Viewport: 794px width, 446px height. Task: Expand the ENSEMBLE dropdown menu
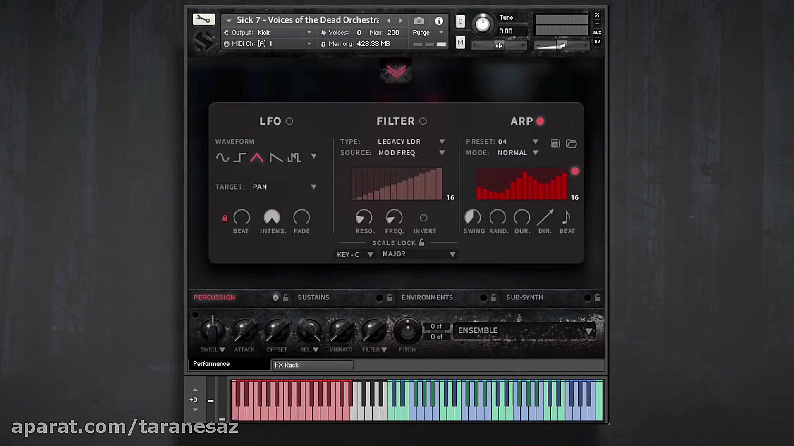click(588, 332)
